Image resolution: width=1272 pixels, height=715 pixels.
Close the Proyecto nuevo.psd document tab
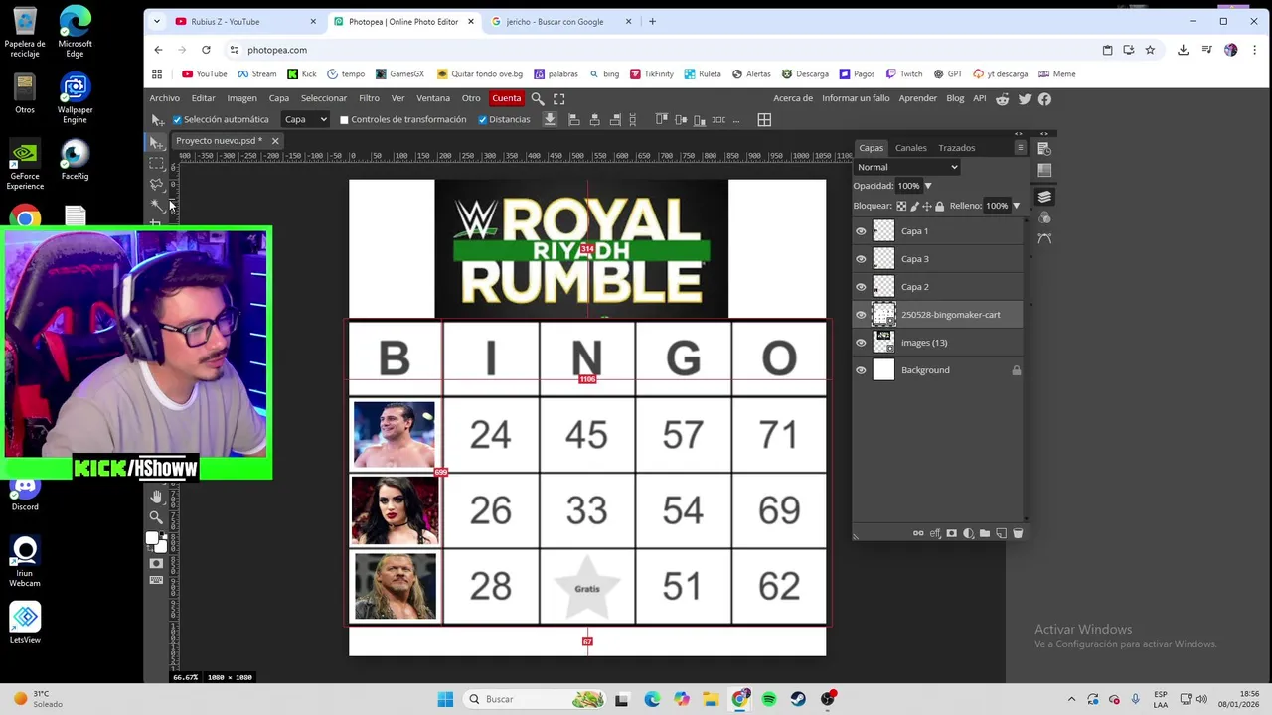275,141
